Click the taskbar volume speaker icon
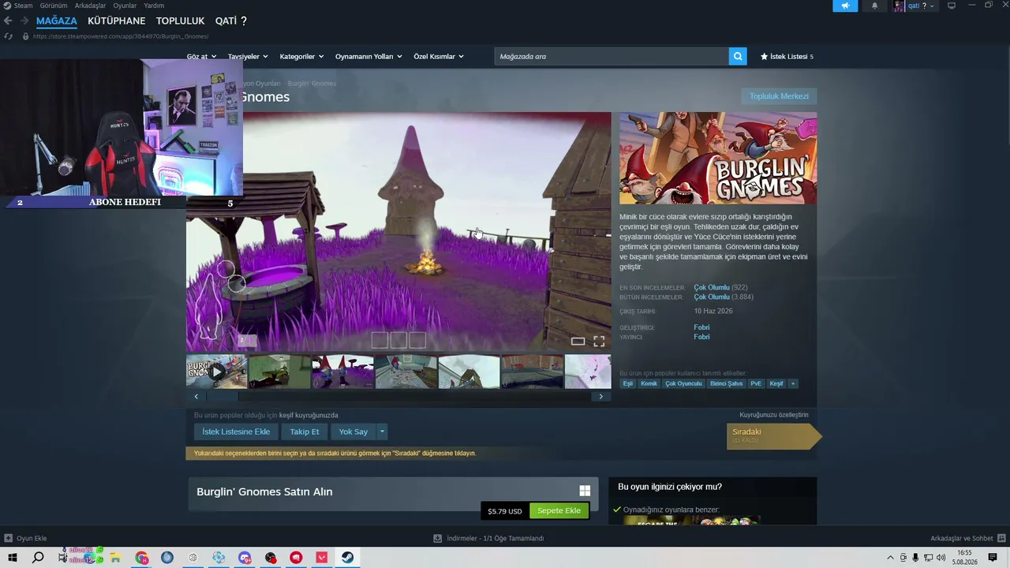 pos(941,558)
